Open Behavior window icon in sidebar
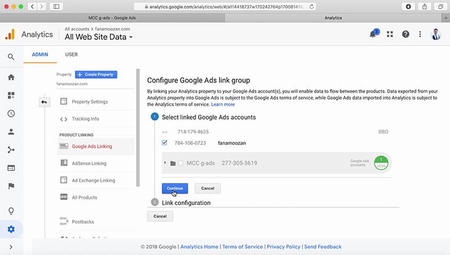 pyautogui.click(x=11, y=168)
